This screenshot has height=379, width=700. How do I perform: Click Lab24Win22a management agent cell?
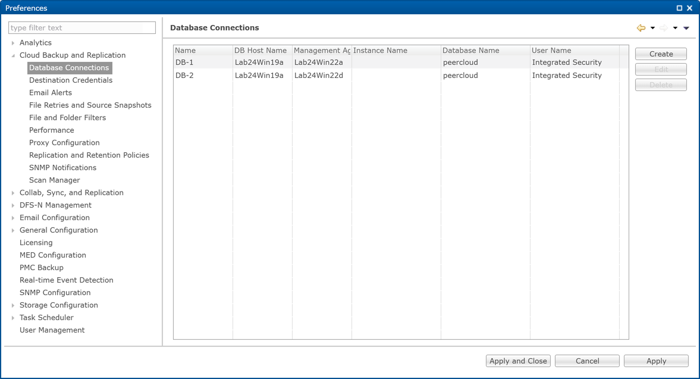tap(318, 62)
